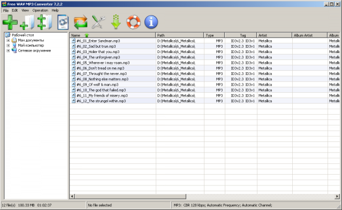Click file icon beside #6_05_Wherever i may roam.mp3
Viewport: 342px width, 210px height.
(x=73, y=63)
